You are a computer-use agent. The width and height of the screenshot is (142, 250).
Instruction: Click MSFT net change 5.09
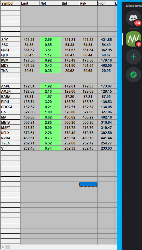point(51,127)
